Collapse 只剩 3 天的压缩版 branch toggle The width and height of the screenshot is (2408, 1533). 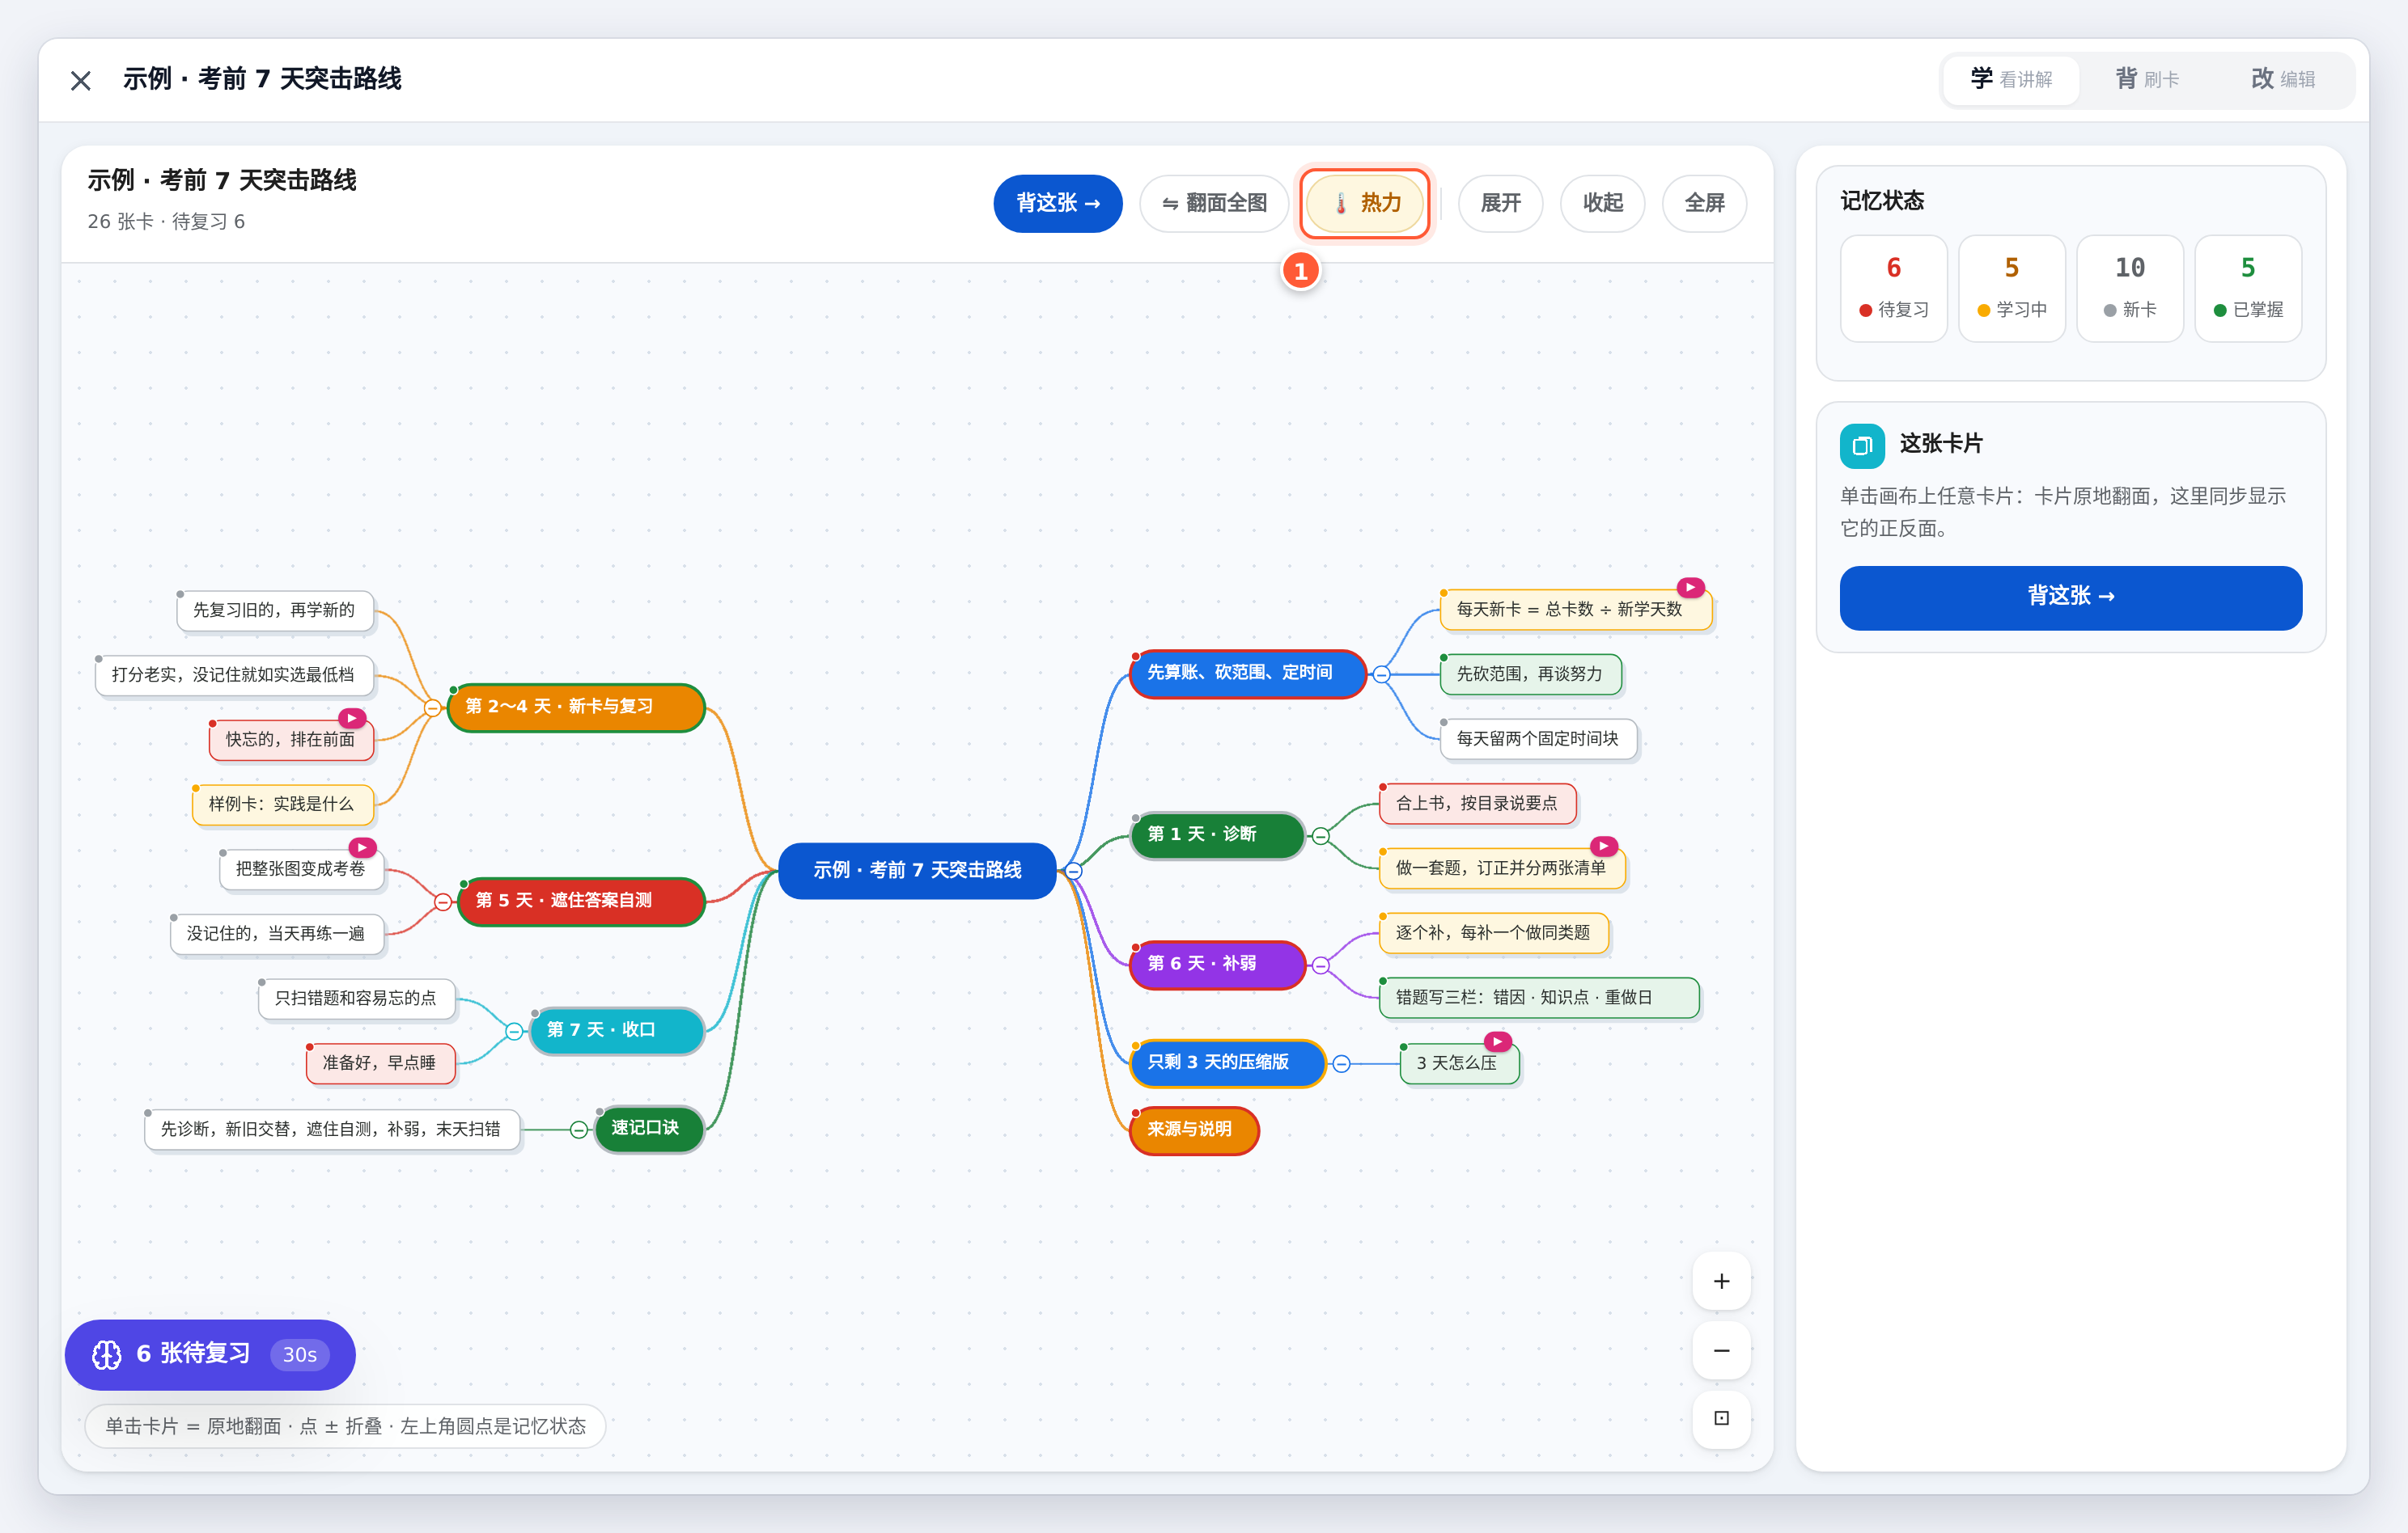[1341, 1063]
